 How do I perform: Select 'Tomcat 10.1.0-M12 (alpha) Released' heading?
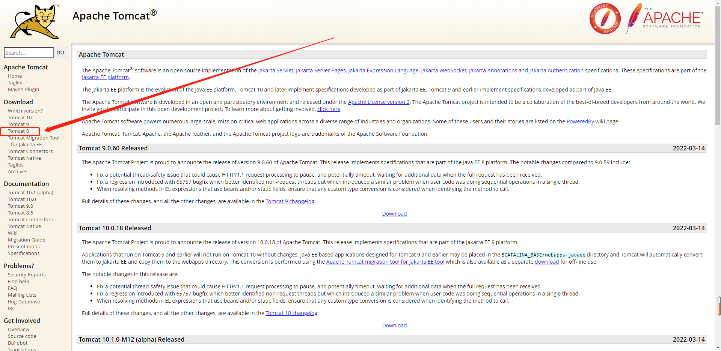tap(131, 339)
